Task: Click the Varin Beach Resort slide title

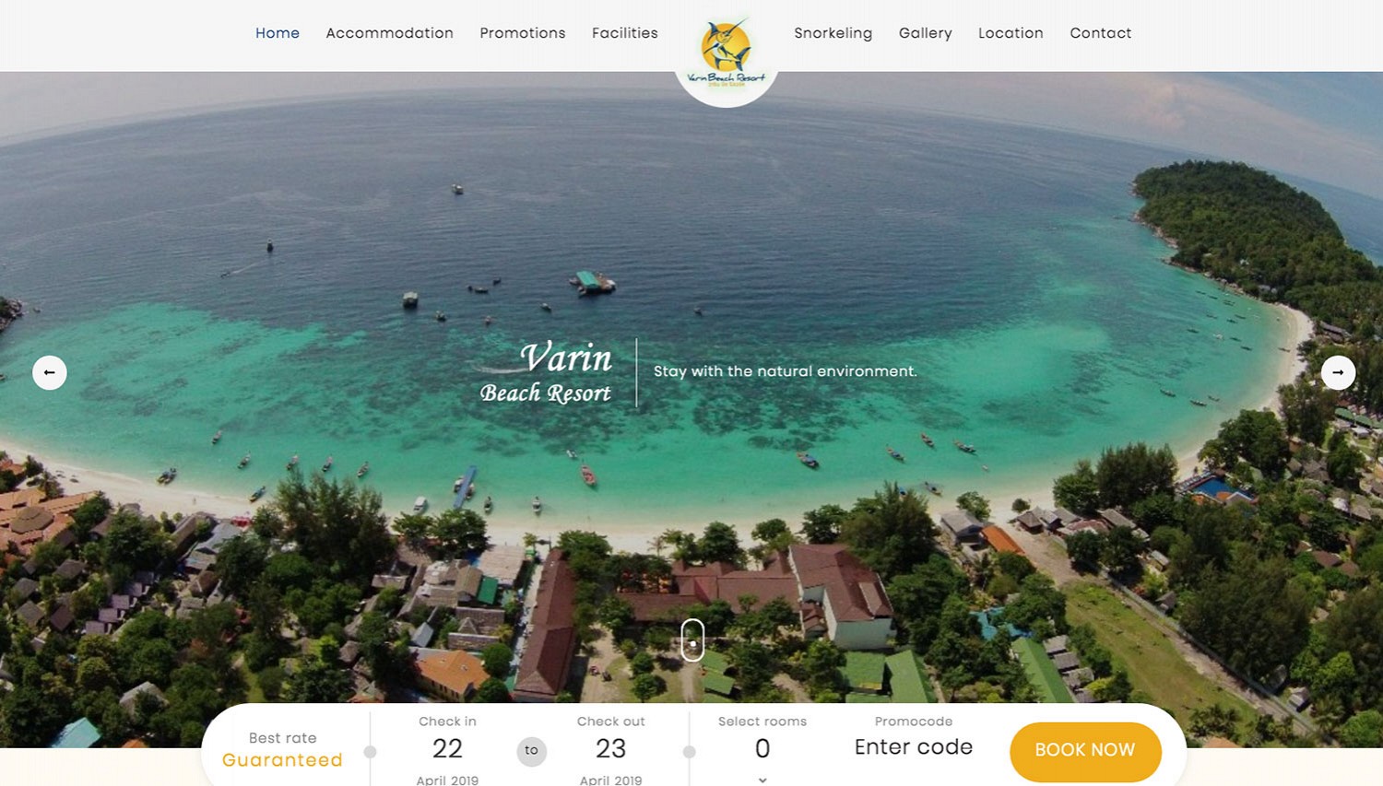Action: (546, 372)
